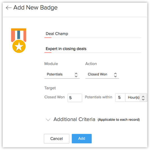
Task: Click the Module dropdown up-down arrows
Action: [x=76, y=75]
